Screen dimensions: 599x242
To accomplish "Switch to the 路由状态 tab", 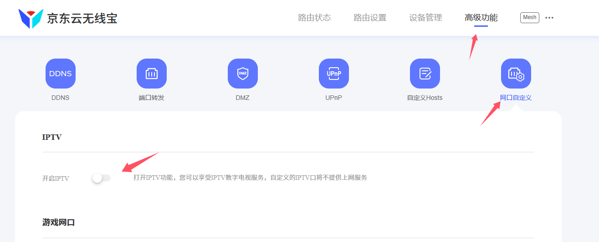I will [x=314, y=18].
